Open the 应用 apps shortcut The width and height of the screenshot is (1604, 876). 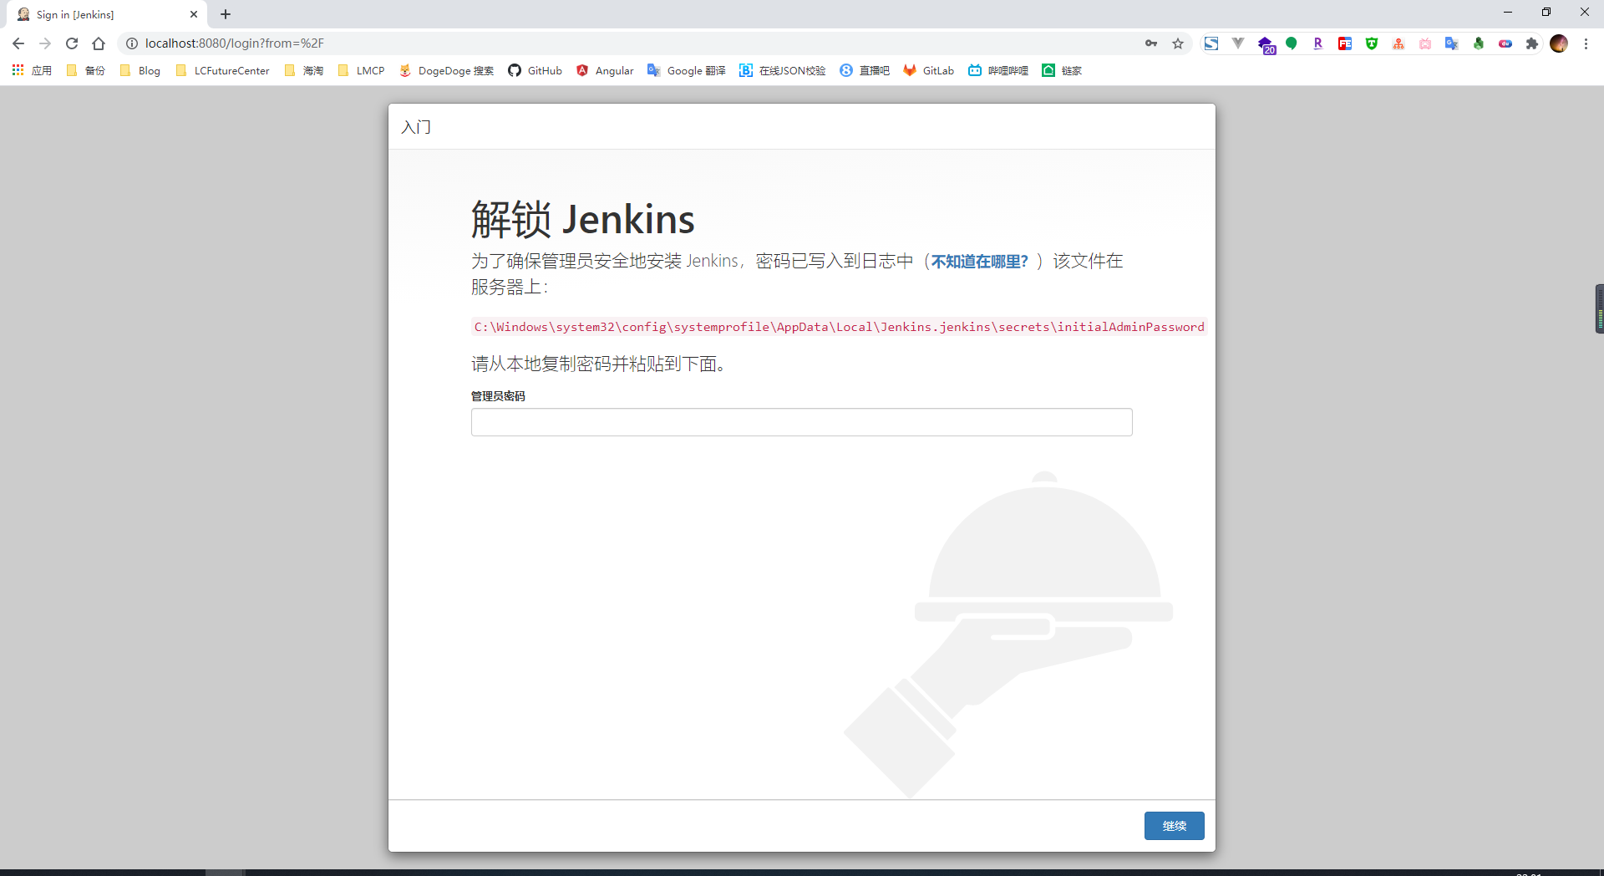pyautogui.click(x=32, y=70)
